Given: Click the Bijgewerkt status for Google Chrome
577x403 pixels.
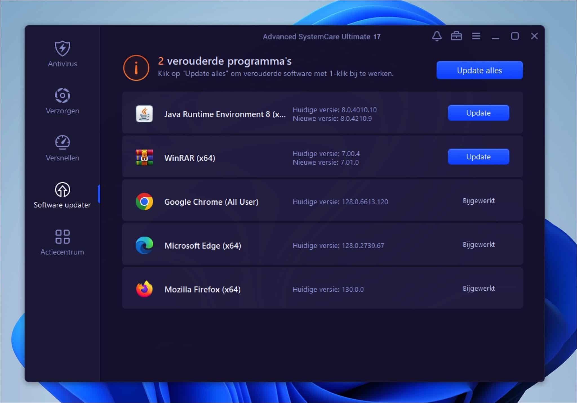Looking at the screenshot, I should [x=479, y=201].
